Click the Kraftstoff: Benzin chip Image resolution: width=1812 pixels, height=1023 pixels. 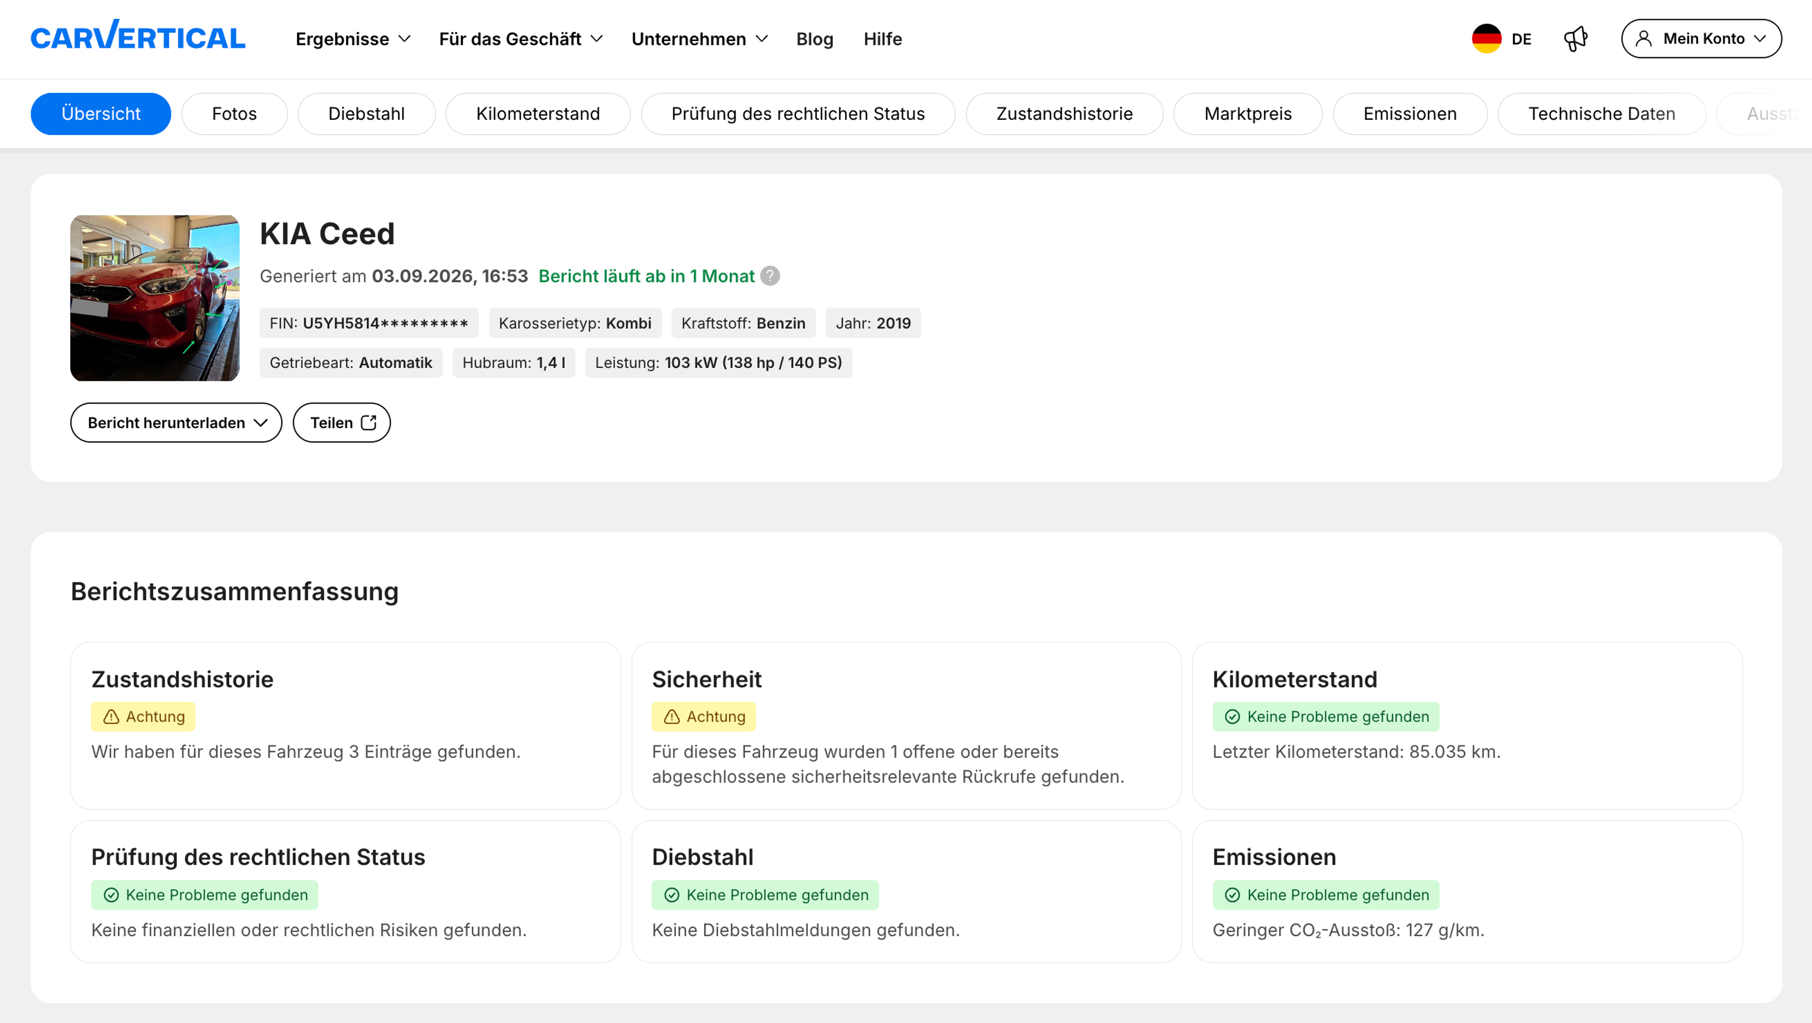[x=744, y=323]
